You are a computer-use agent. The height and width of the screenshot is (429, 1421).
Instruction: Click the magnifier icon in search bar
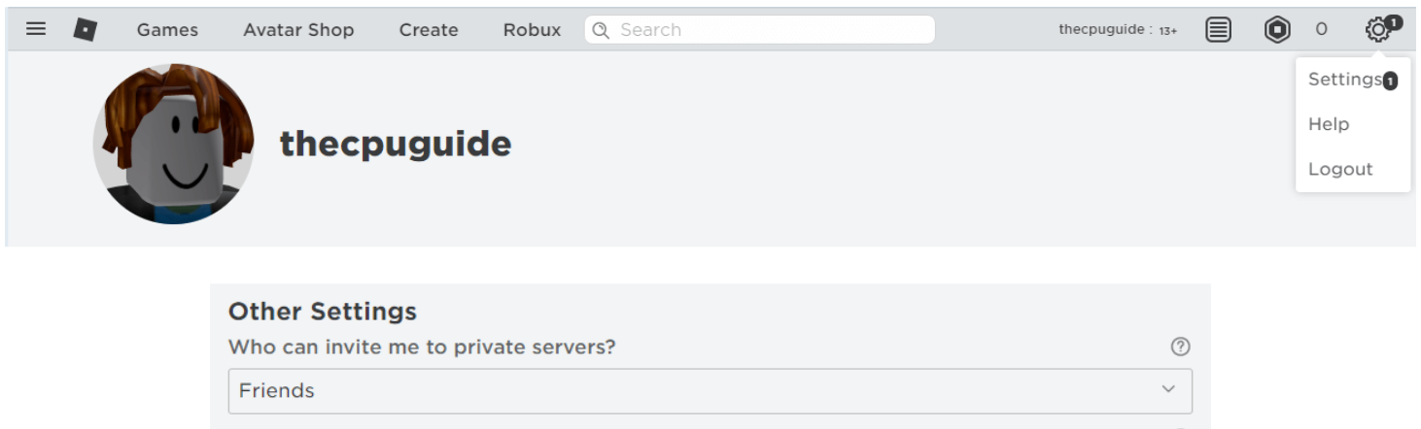[601, 30]
